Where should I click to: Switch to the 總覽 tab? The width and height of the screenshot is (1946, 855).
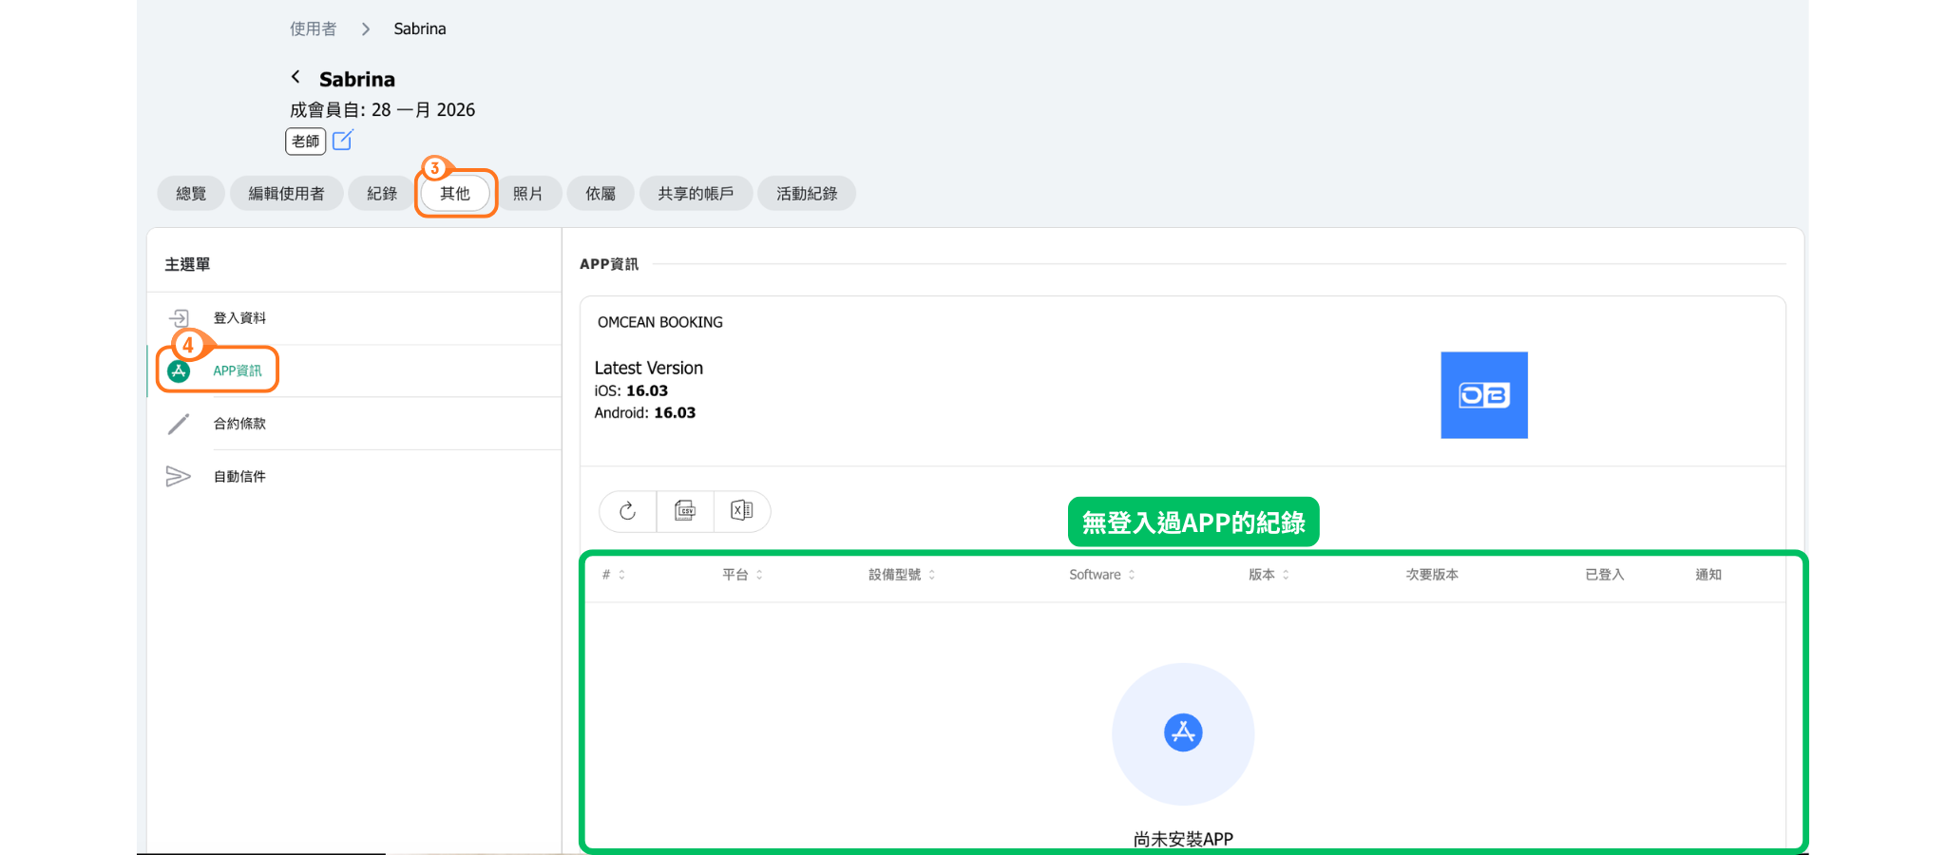click(191, 194)
